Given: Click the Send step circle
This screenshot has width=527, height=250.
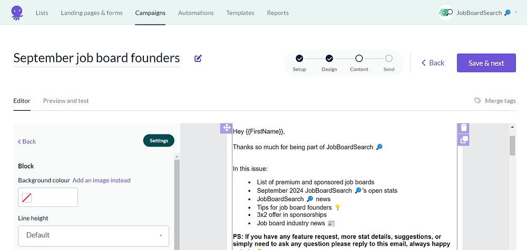Looking at the screenshot, I should pyautogui.click(x=389, y=59).
